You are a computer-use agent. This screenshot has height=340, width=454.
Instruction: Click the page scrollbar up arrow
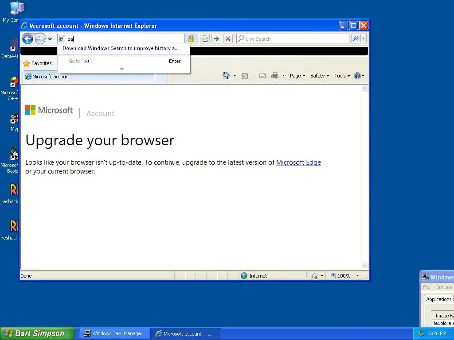[364, 89]
